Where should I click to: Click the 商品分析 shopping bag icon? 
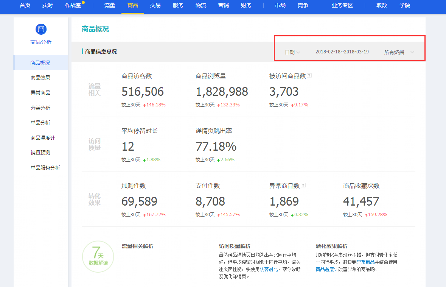pyautogui.click(x=41, y=29)
